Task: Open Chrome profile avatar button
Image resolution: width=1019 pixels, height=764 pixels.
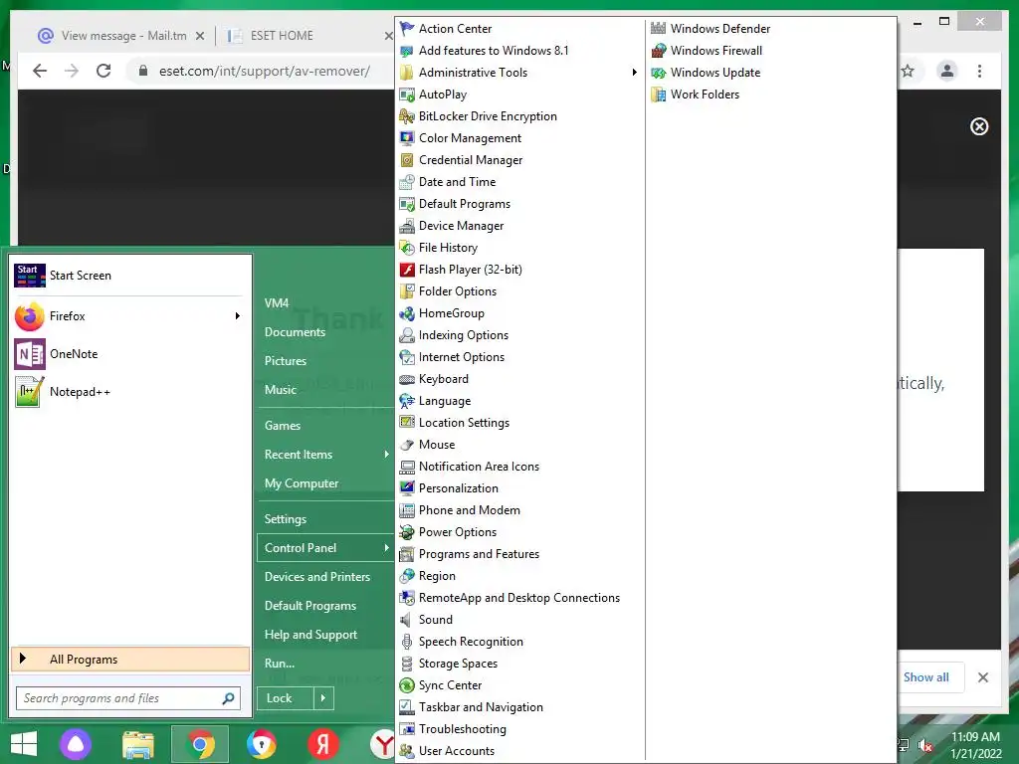Action: pos(947,71)
